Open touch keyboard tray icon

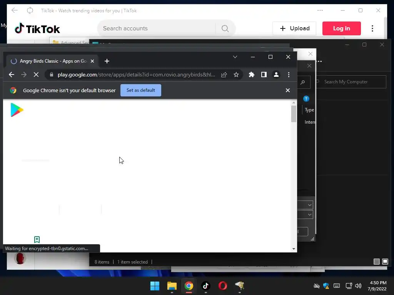(337, 286)
